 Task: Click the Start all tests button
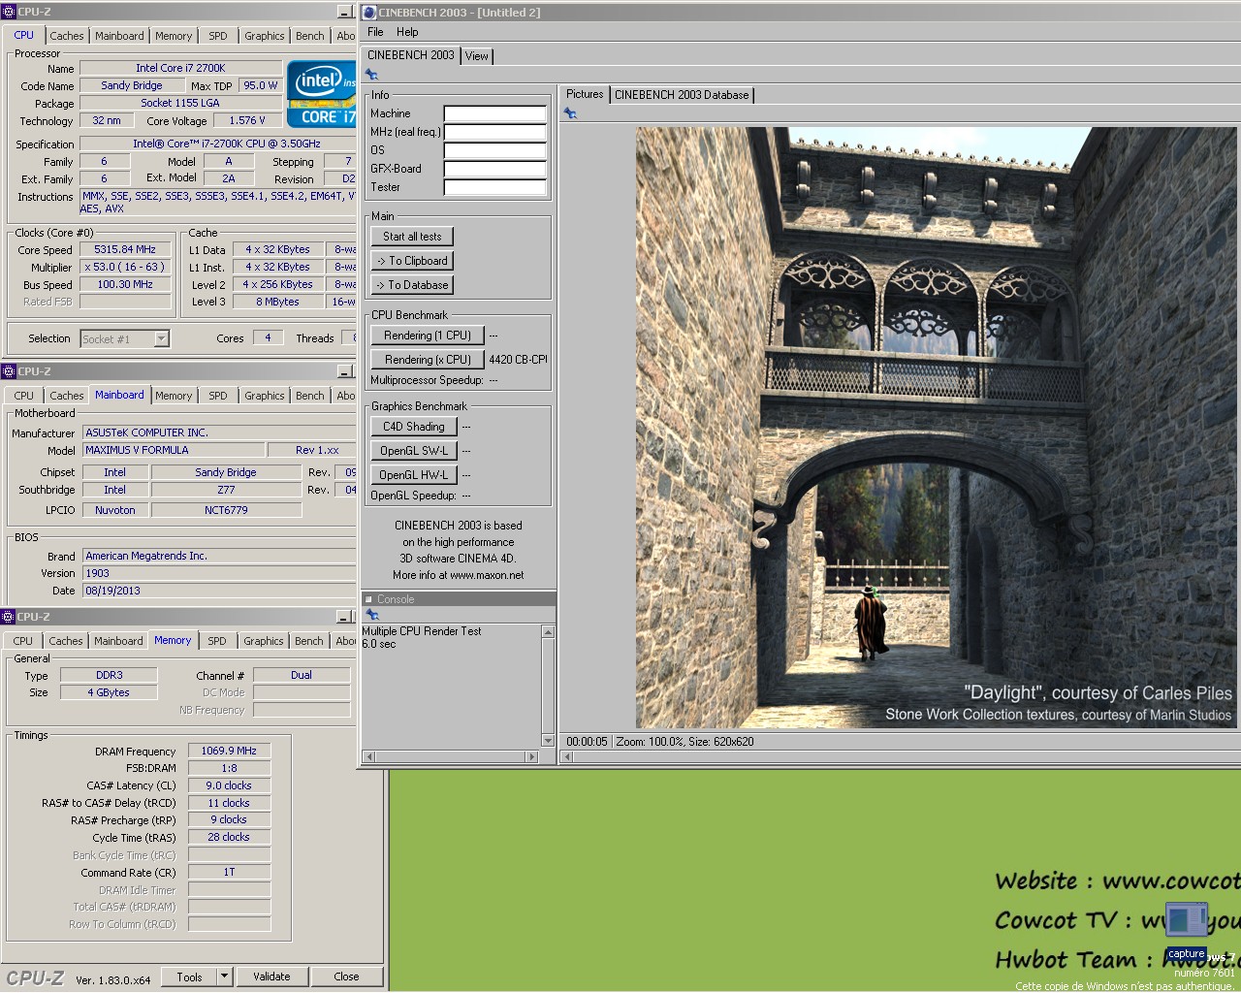pos(412,237)
